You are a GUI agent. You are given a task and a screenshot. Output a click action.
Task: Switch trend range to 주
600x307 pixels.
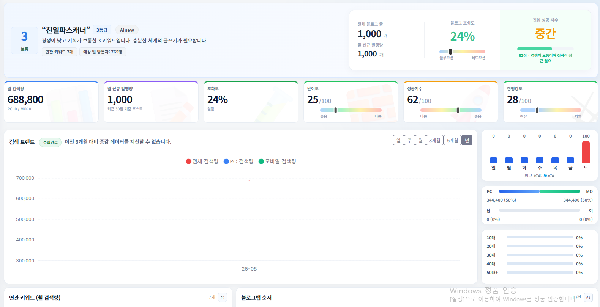tap(409, 140)
